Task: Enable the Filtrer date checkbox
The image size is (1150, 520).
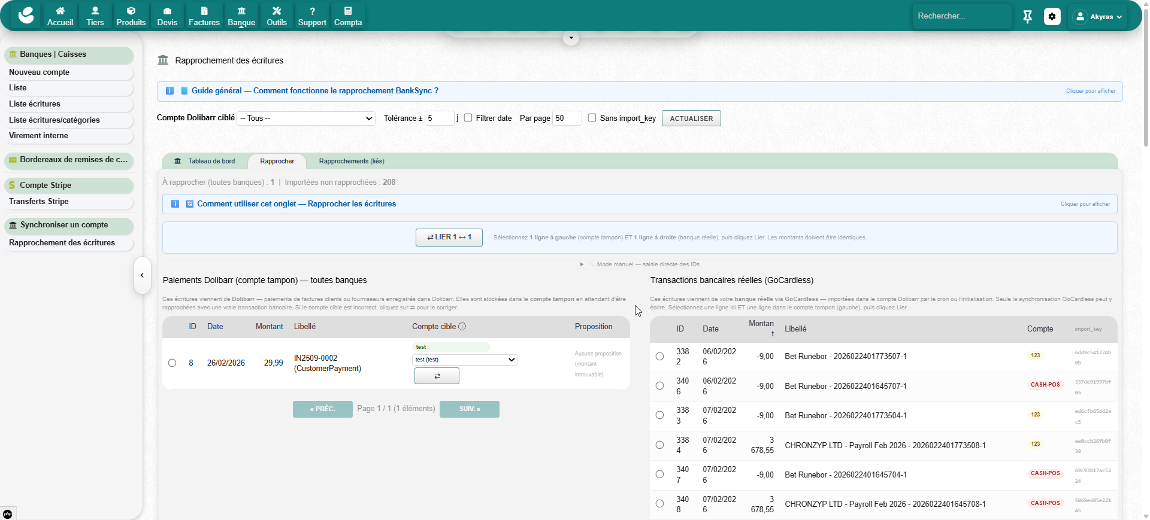Action: pos(468,118)
